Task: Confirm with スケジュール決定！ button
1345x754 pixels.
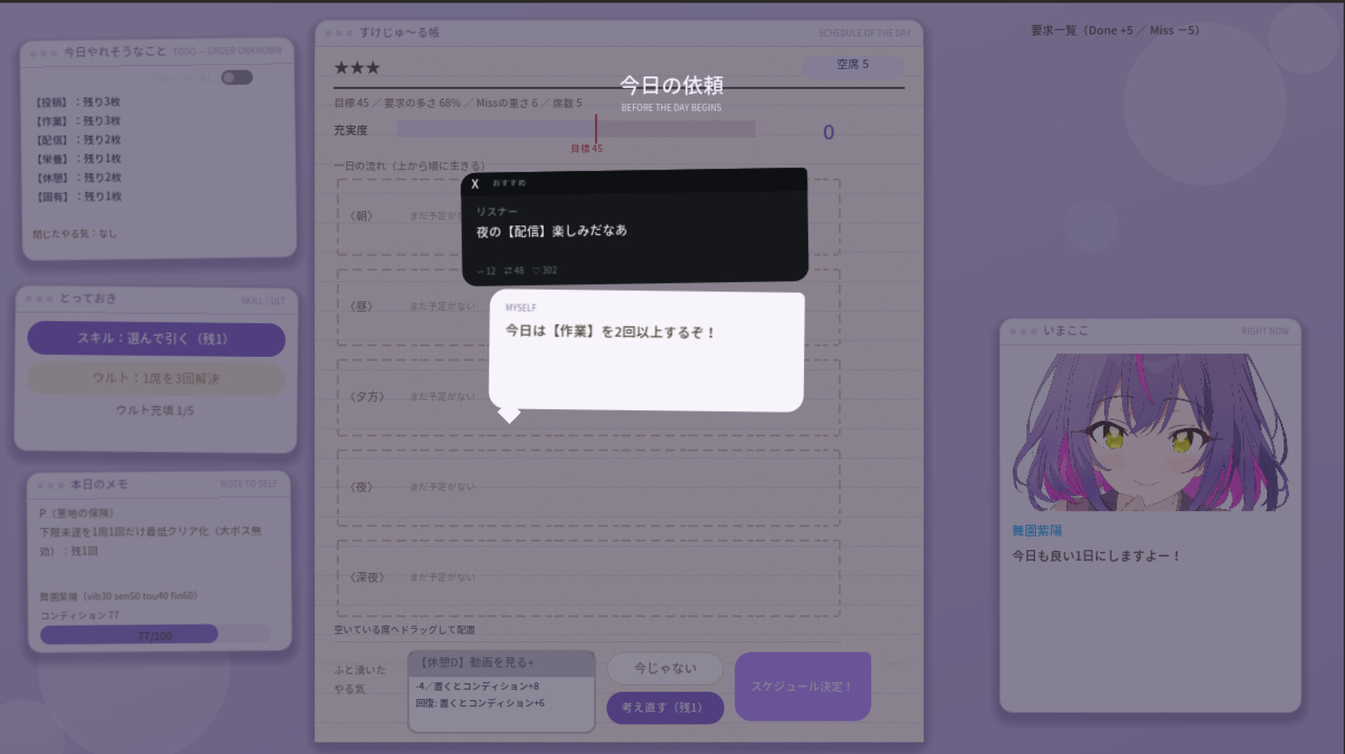Action: pyautogui.click(x=803, y=687)
